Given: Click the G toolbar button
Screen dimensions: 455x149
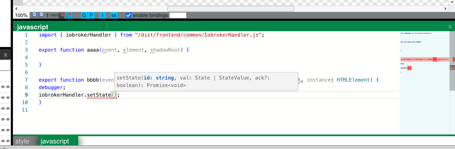Looking at the screenshot, I should click(x=84, y=16).
